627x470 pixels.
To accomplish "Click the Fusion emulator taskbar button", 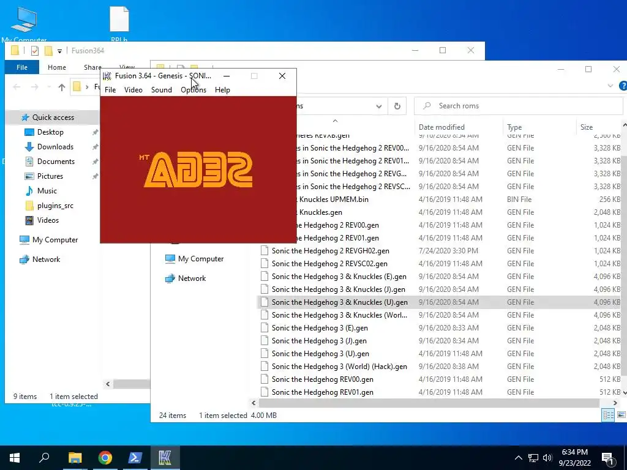I will tap(165, 458).
